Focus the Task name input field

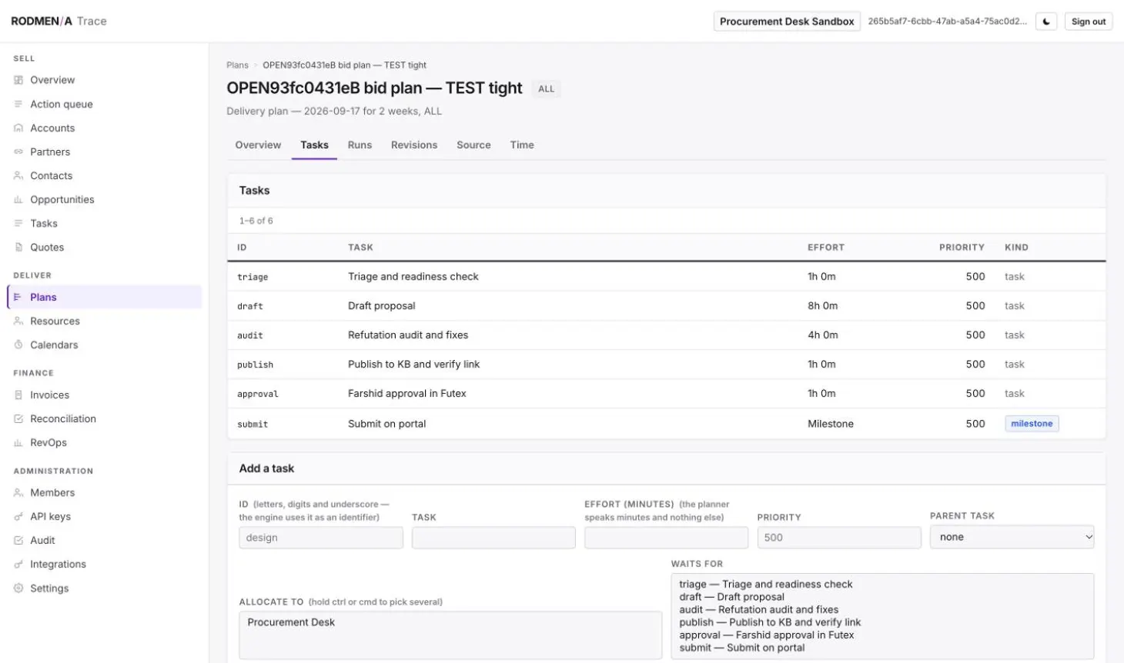click(493, 538)
